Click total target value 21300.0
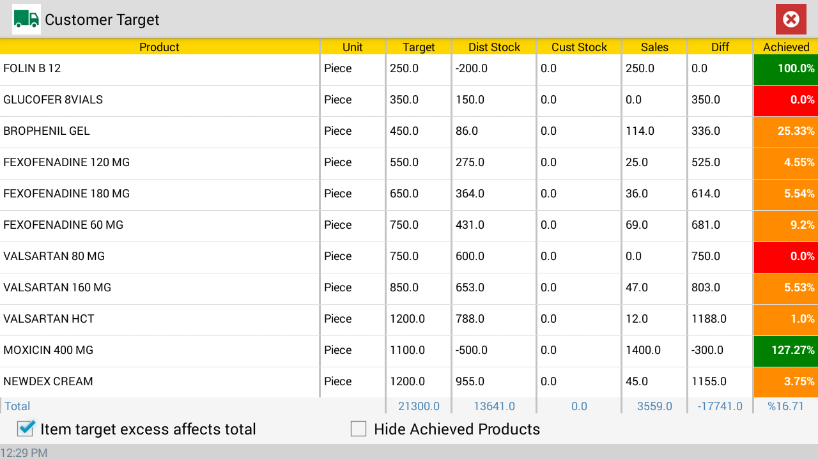The image size is (818, 460). [x=419, y=406]
